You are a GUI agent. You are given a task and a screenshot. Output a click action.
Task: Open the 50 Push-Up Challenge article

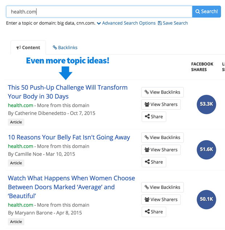click(67, 92)
